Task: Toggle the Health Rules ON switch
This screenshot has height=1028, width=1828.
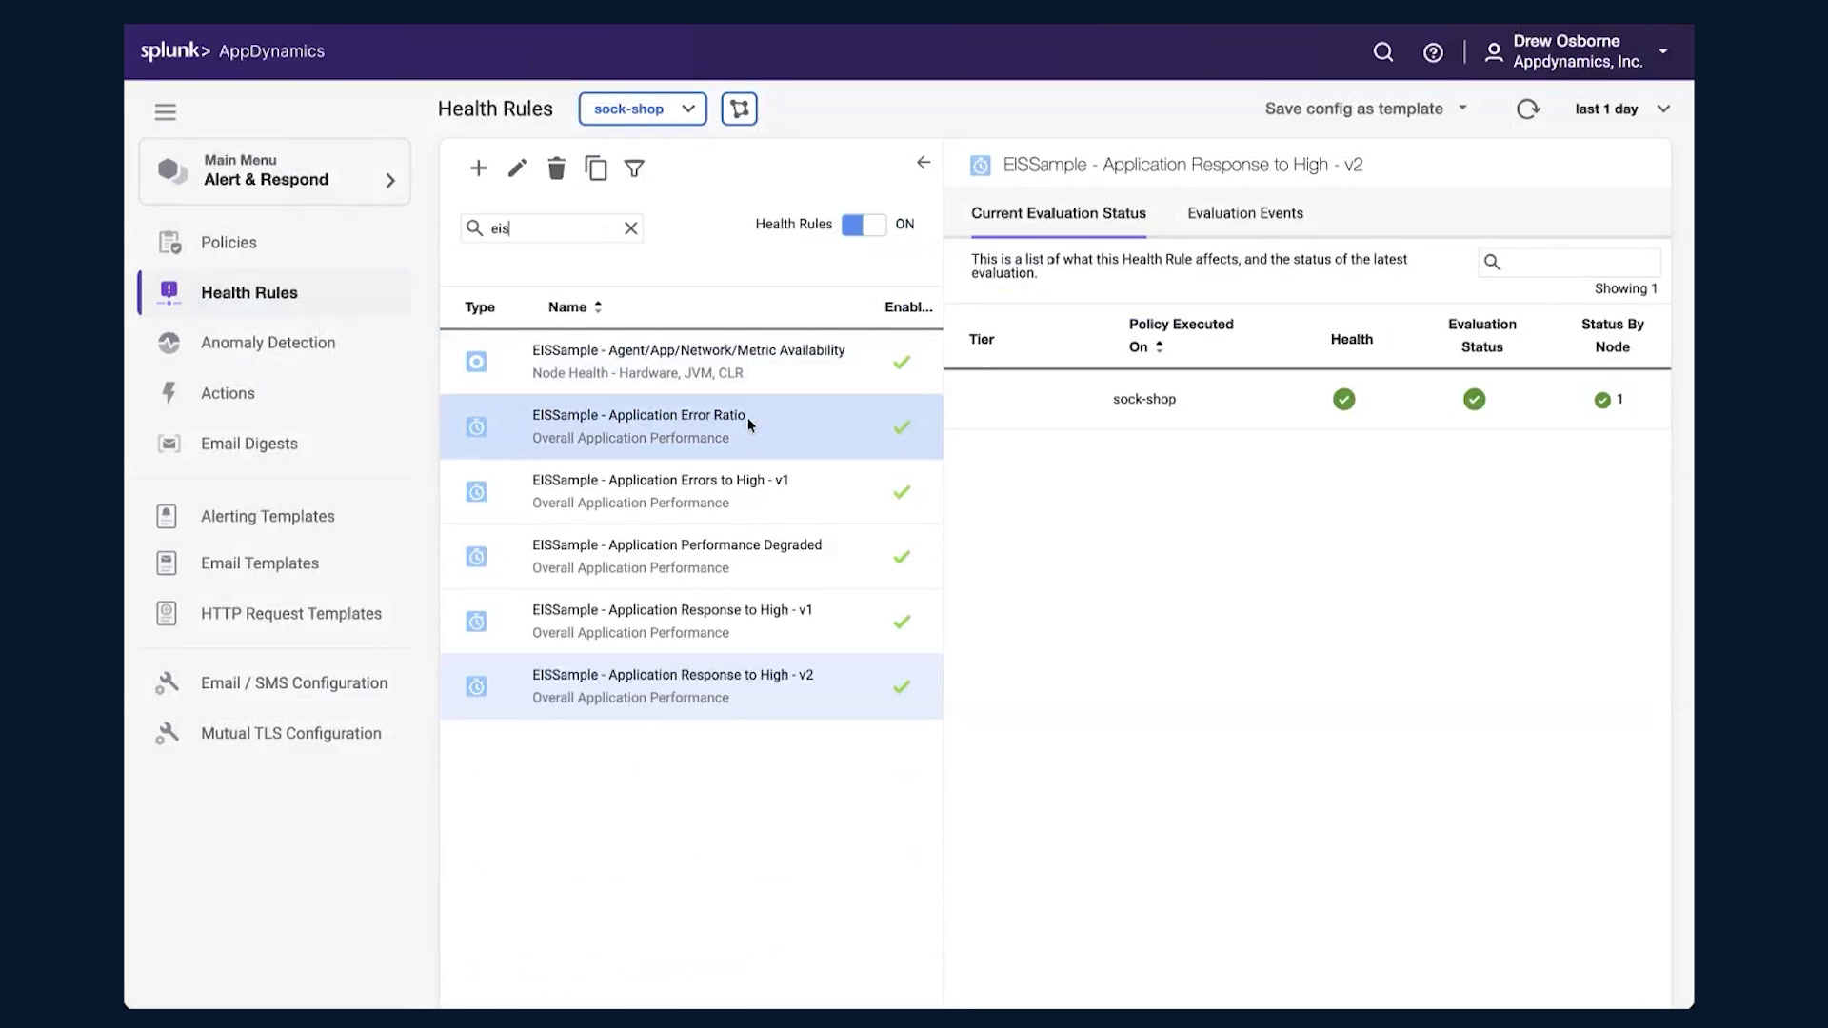Action: coord(864,225)
